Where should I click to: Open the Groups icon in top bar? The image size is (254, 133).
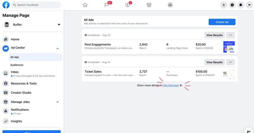pyautogui.click(x=170, y=5)
